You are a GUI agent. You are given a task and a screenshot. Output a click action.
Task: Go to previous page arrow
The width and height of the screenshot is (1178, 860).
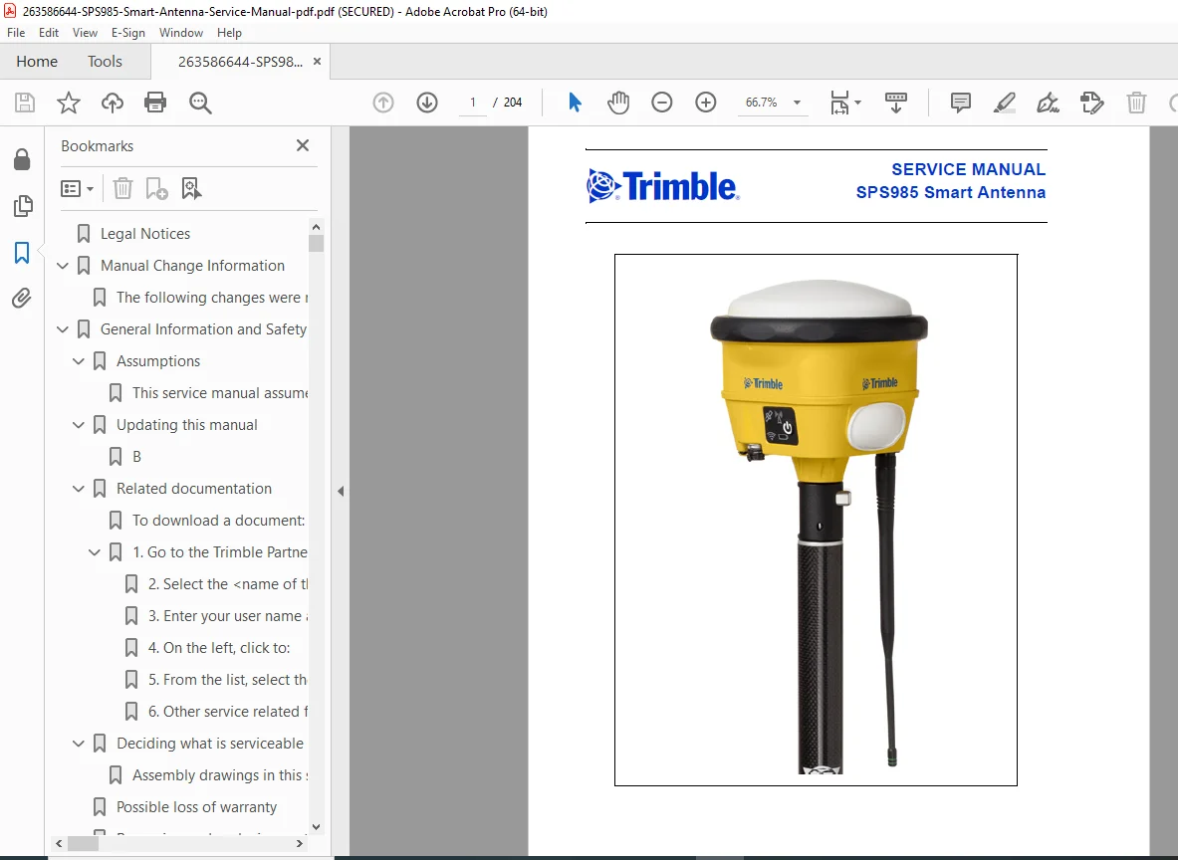click(x=383, y=103)
